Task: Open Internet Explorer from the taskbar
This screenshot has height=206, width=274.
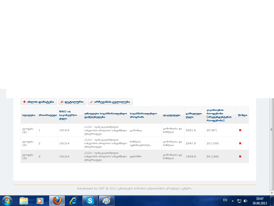Action: pos(74,201)
